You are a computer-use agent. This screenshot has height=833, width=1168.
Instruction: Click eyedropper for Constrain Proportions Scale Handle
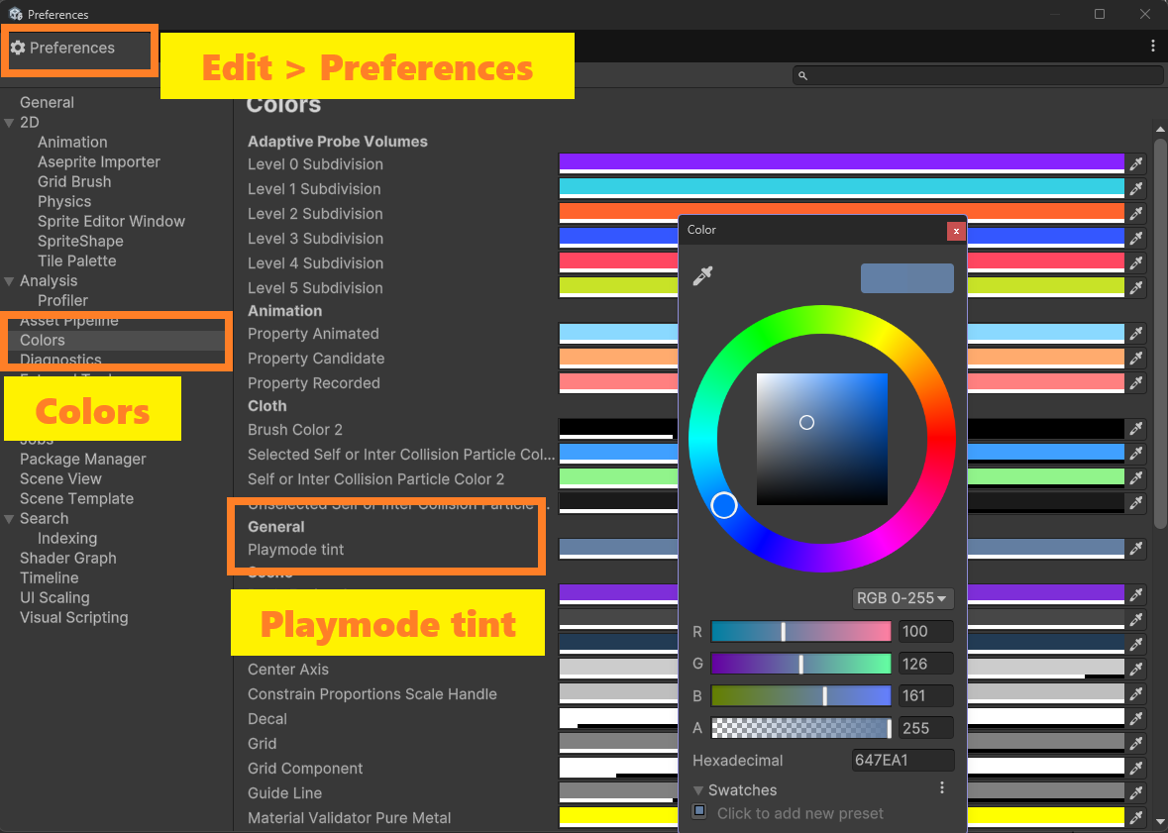[x=1136, y=693]
